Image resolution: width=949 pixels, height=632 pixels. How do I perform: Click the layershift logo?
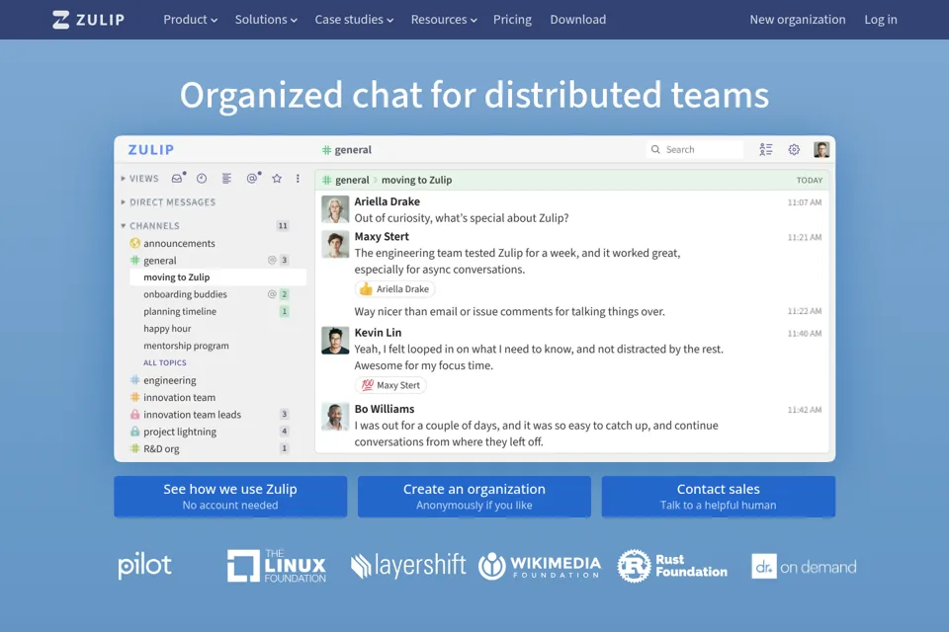[408, 566]
